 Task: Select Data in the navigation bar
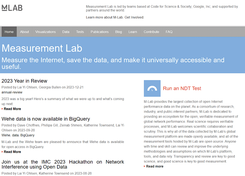[x=66, y=32]
